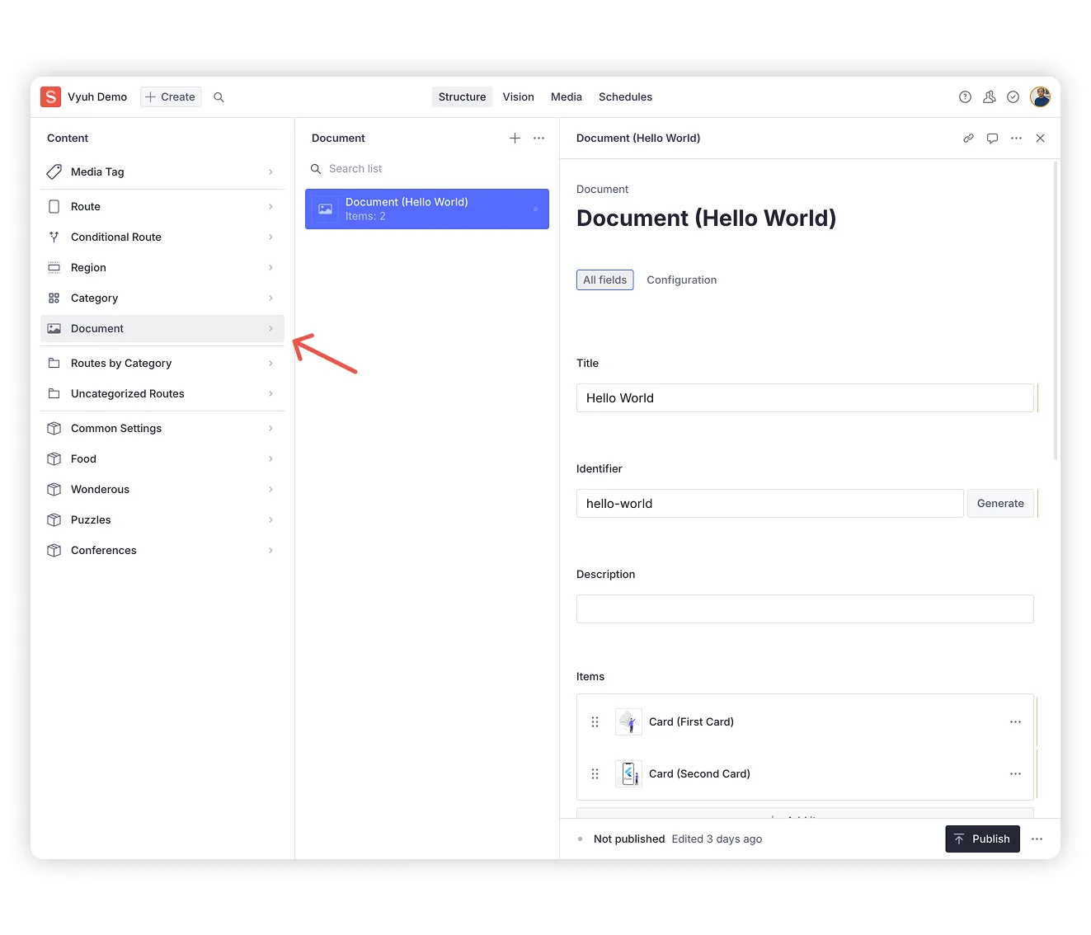Click into the Description input field
This screenshot has height=935, width=1091.
coord(804,609)
